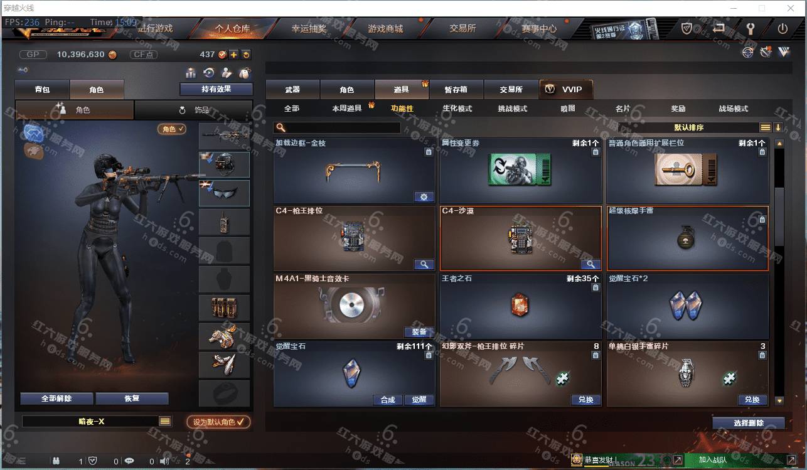The height and width of the screenshot is (470, 807).
Task: Click the replay icon beside the podium icon
Action: point(209,73)
